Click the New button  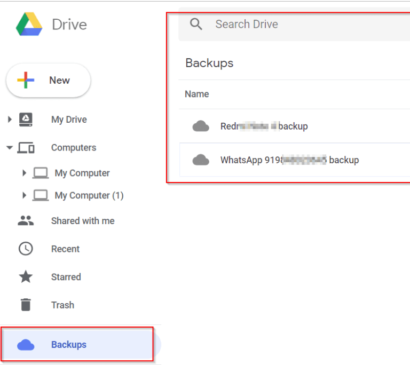[x=49, y=80]
